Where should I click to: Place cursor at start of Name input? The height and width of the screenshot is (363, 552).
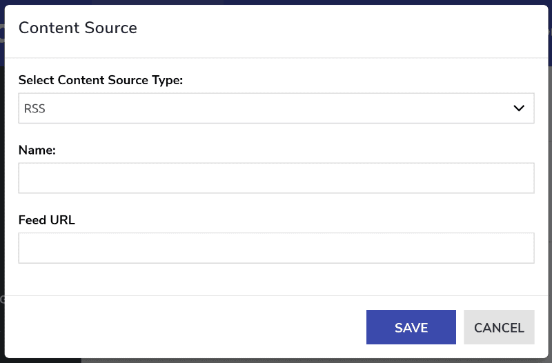(23, 178)
